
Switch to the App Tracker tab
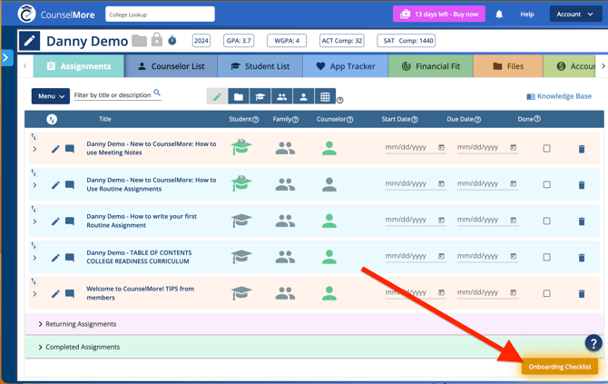coord(345,66)
